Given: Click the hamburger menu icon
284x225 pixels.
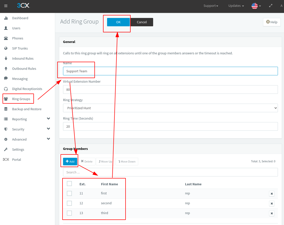Looking at the screenshot, I should (6, 6).
